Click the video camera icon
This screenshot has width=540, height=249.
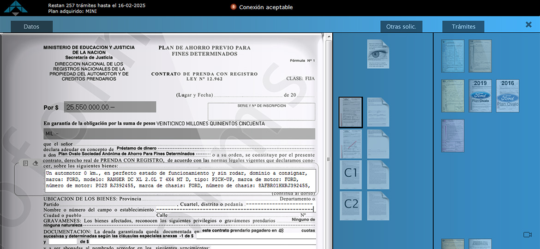pyautogui.click(x=527, y=235)
